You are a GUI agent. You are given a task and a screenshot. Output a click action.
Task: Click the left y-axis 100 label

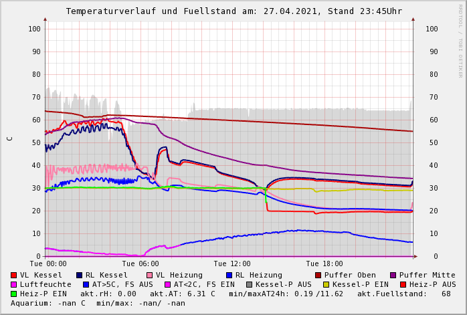[35, 29]
